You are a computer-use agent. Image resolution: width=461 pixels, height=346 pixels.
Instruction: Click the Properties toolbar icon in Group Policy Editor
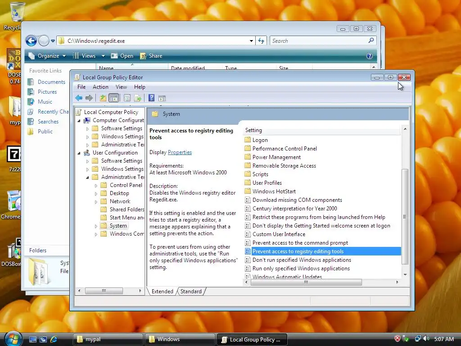click(x=127, y=98)
